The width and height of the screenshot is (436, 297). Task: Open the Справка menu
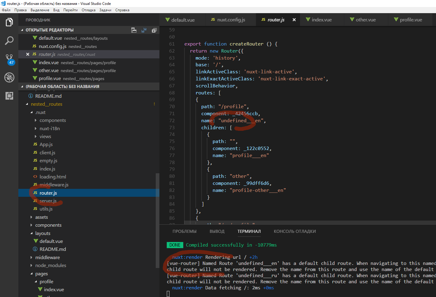click(x=122, y=10)
